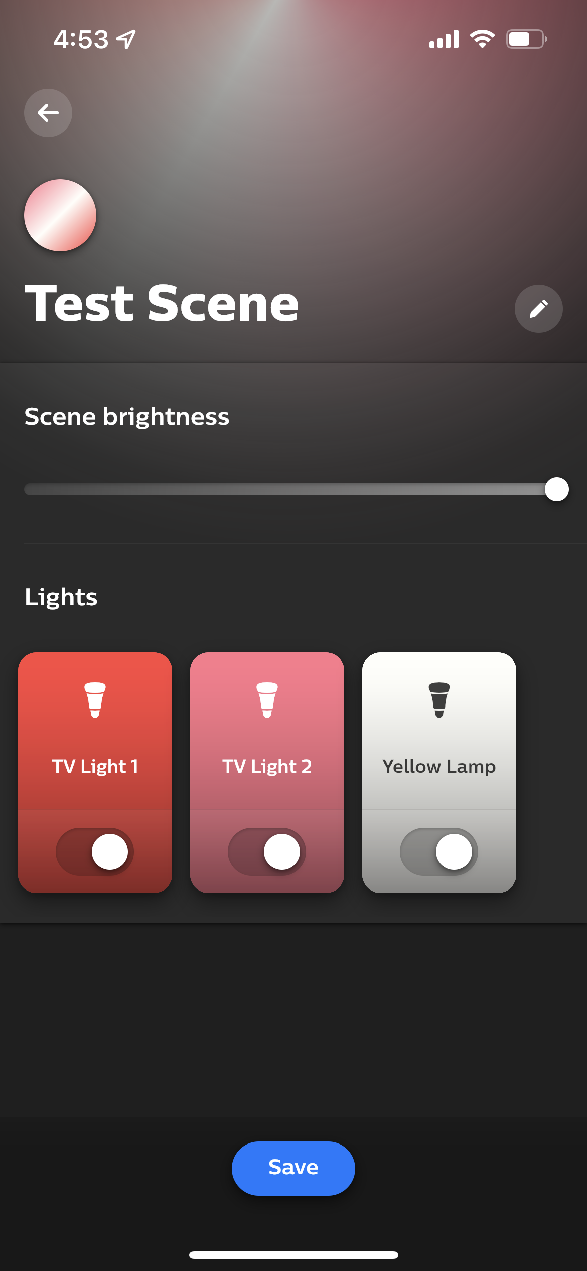Viewport: 587px width, 1271px height.
Task: Tap the back arrow button
Action: [x=48, y=113]
